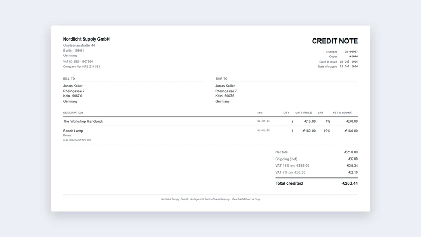Click the "UNIT PRICE" column header

coord(304,113)
